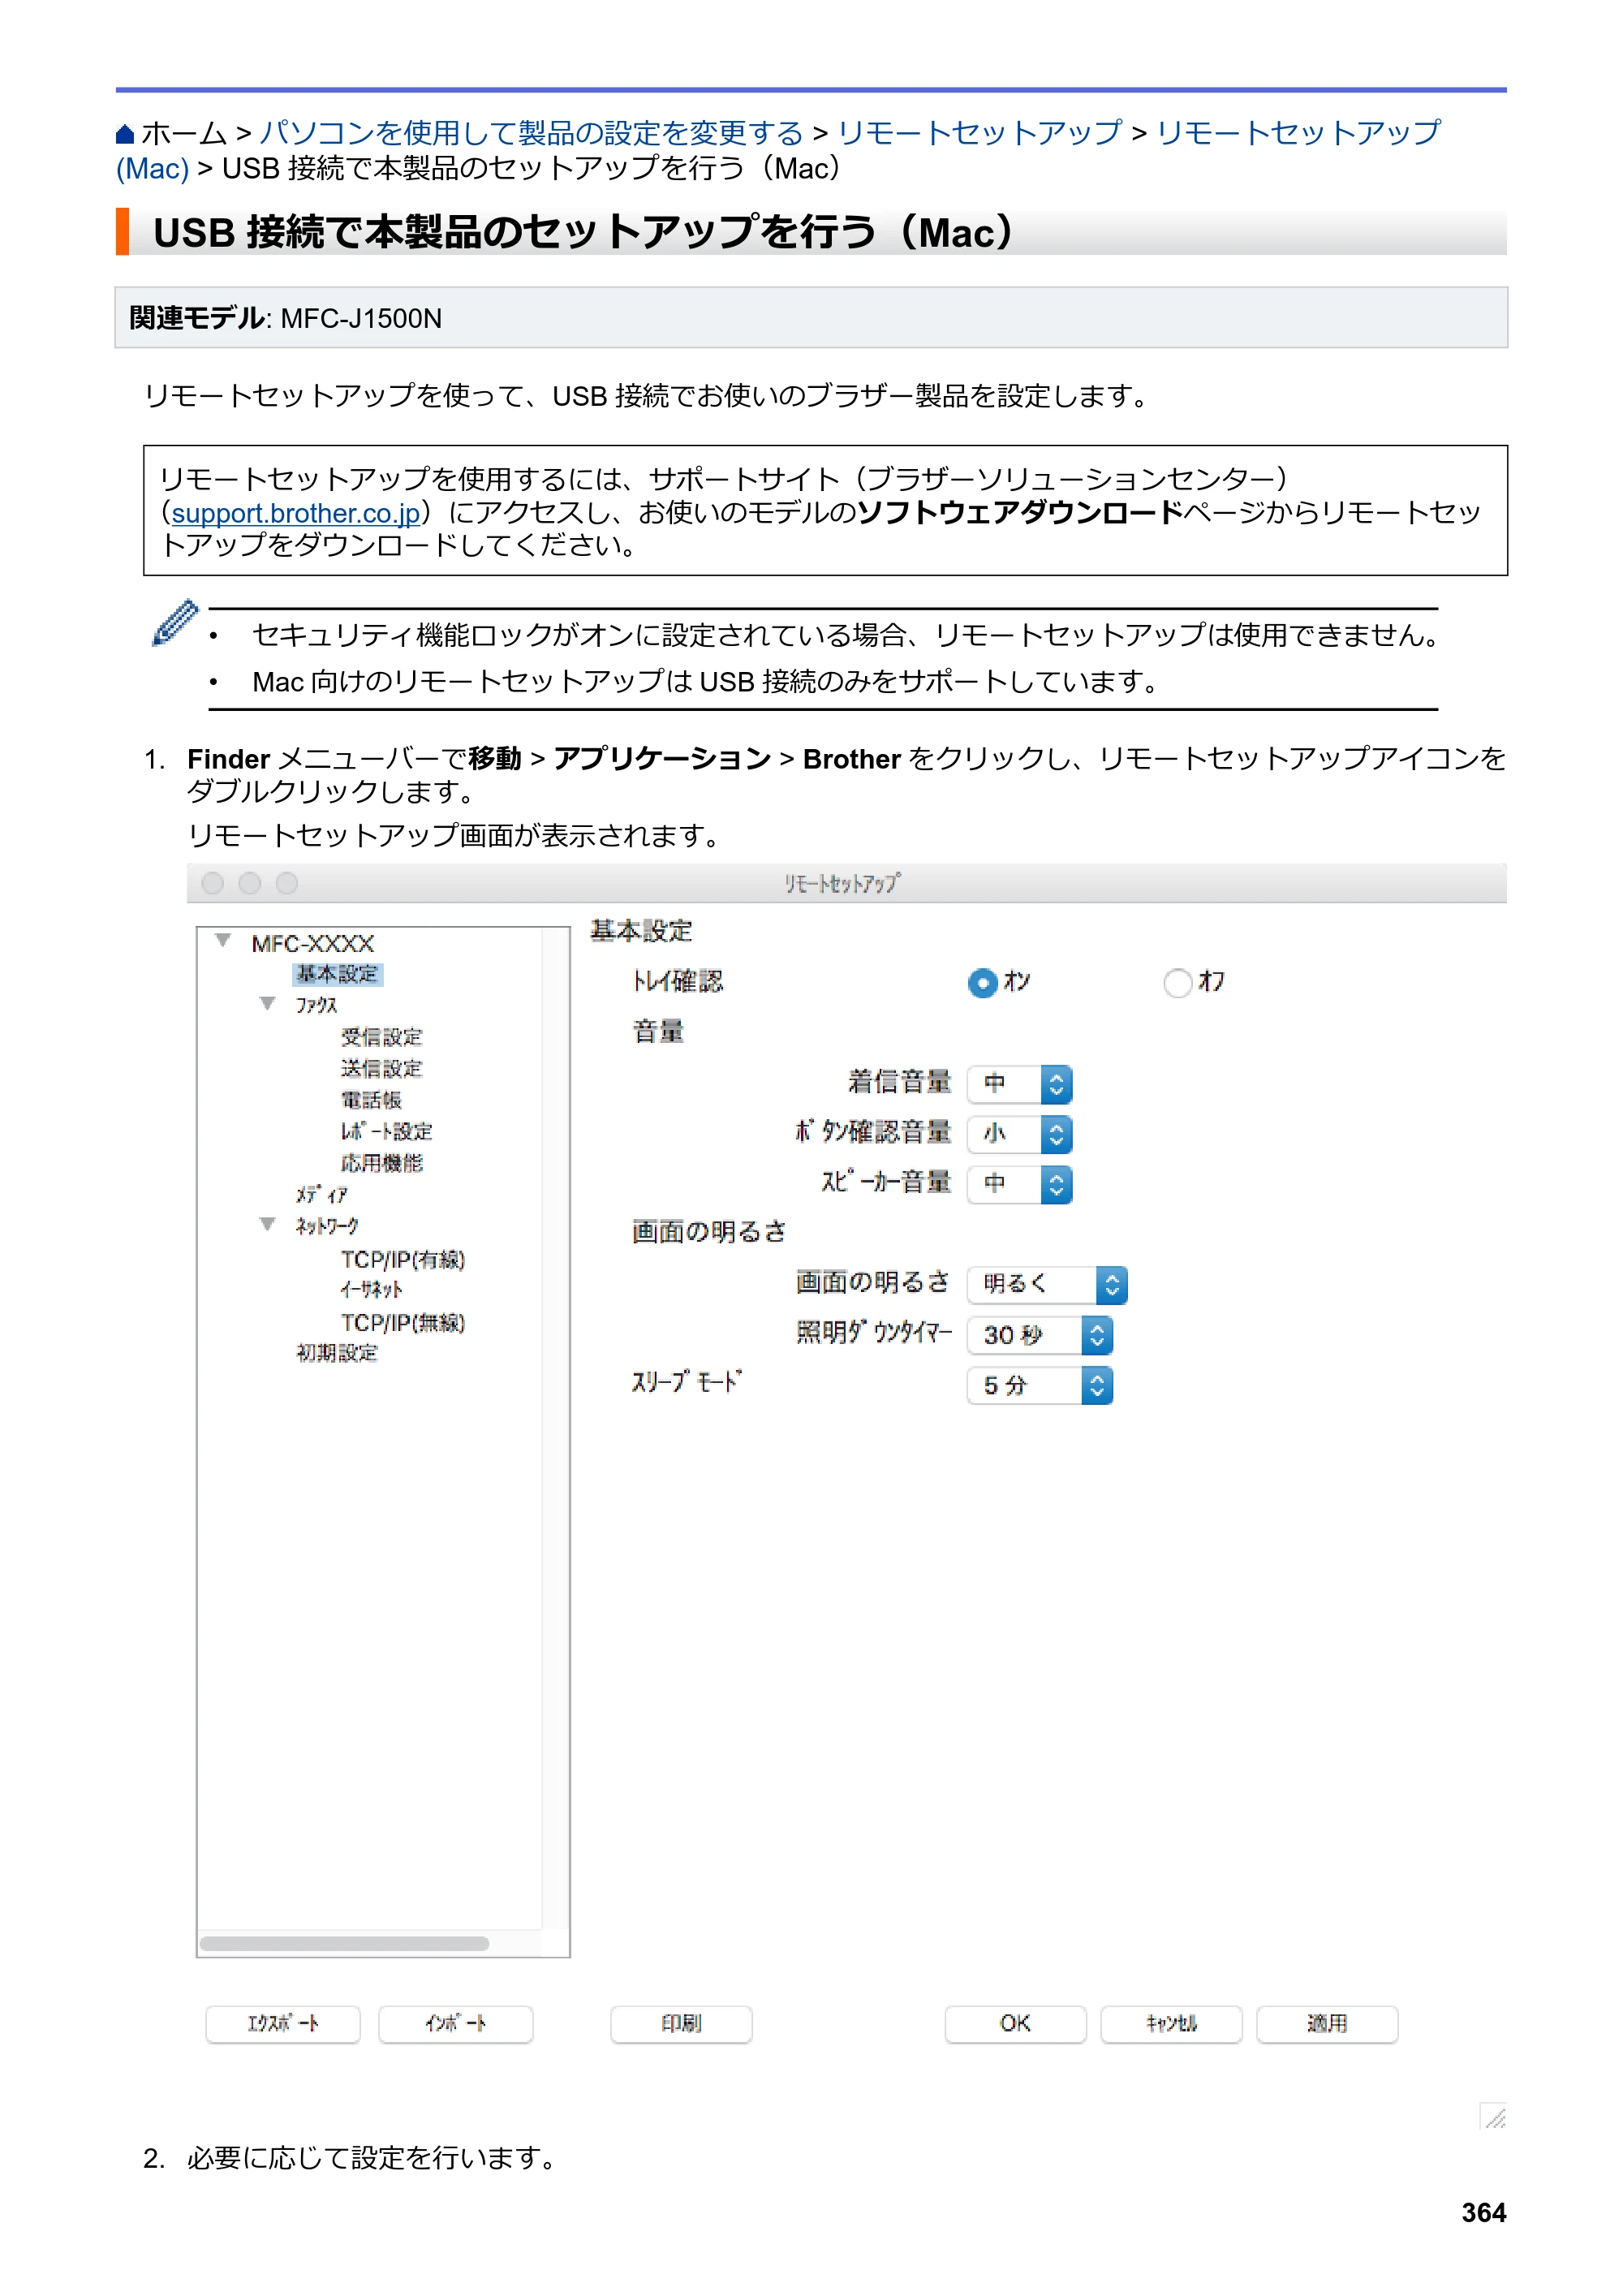Image resolution: width=1623 pixels, height=2296 pixels.
Task: Click the インポート button
Action: coord(455,2024)
